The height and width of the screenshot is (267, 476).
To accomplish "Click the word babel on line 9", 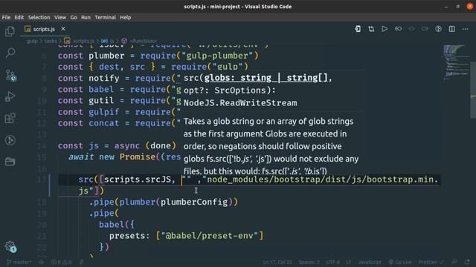I will point(101,89).
